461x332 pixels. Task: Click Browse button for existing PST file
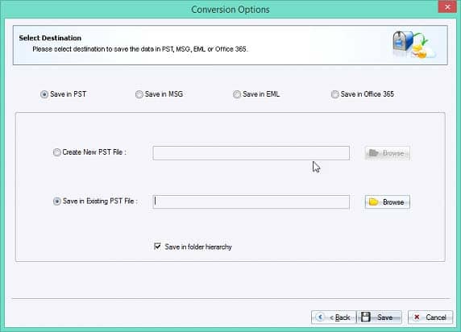pyautogui.click(x=387, y=202)
